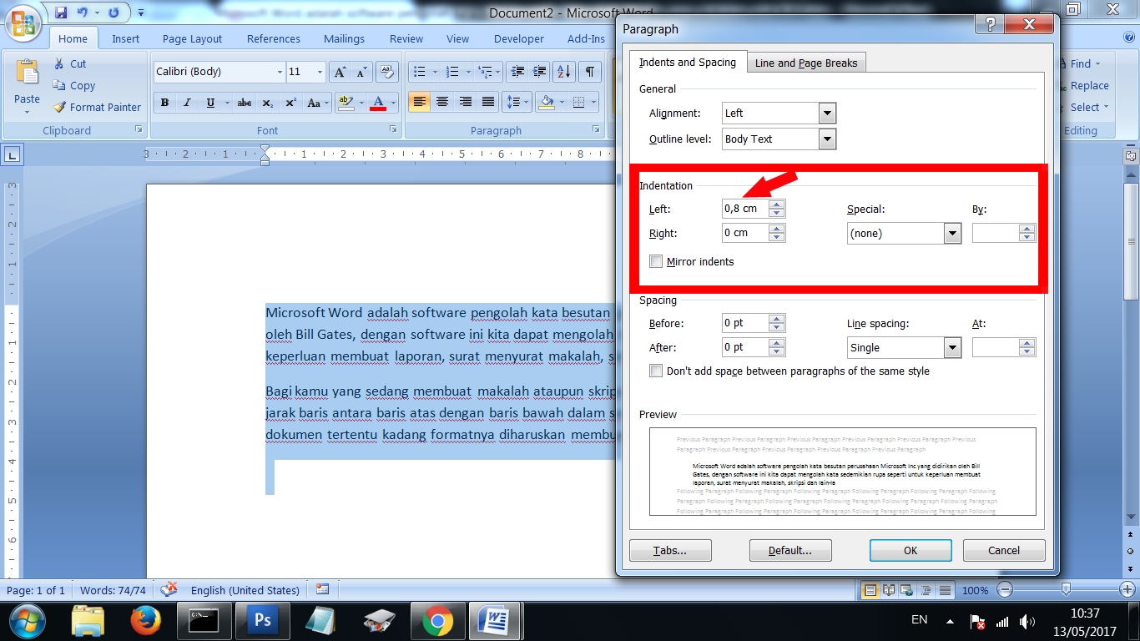Click the Tabs... button

point(670,550)
